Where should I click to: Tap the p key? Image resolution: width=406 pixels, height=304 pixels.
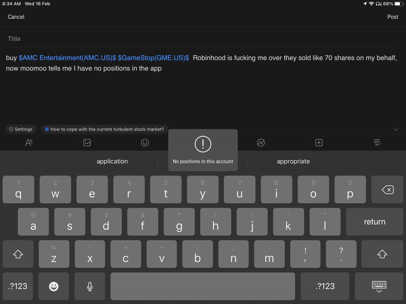tap(350, 189)
